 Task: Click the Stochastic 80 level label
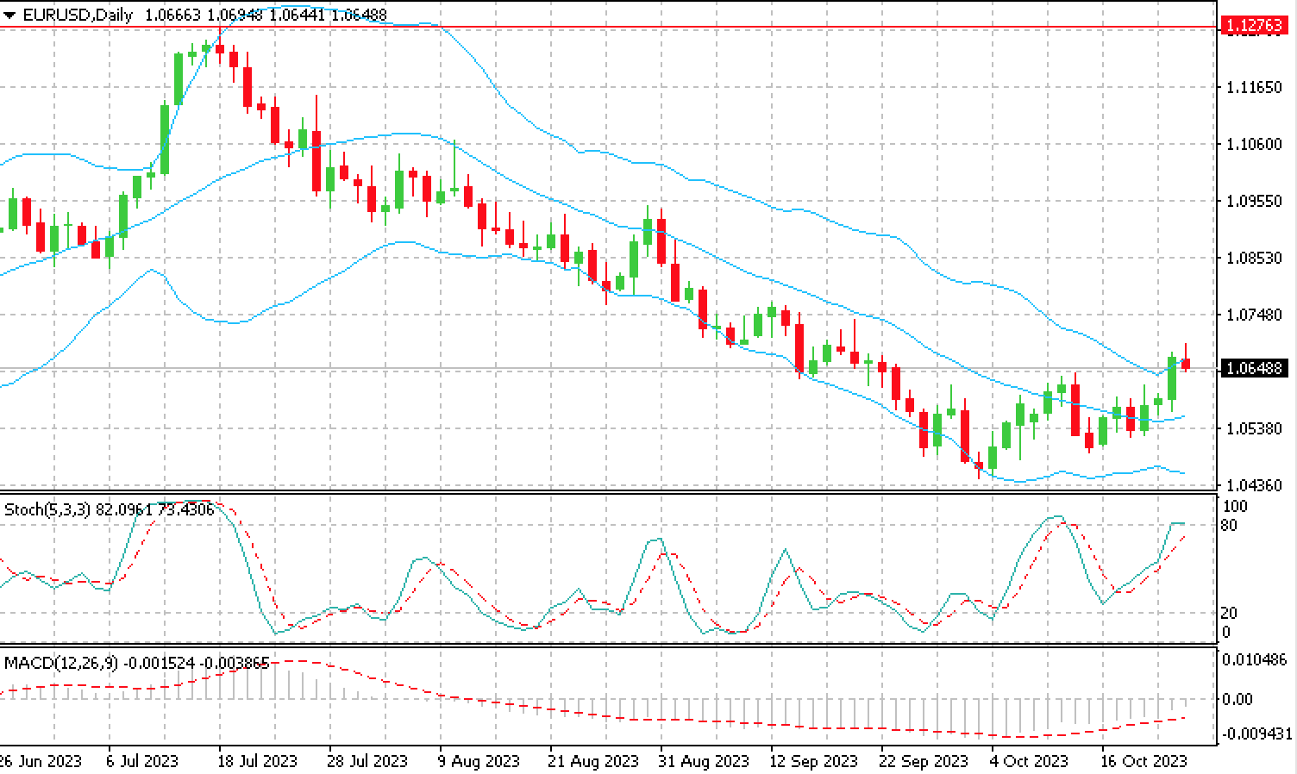coord(1231,526)
